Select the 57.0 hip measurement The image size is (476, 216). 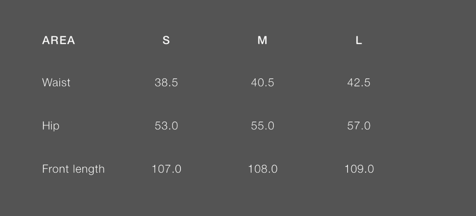(x=359, y=126)
